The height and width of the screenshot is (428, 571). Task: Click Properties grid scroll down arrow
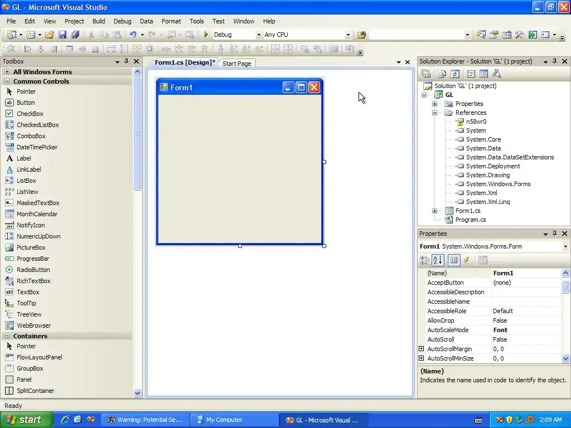[565, 358]
